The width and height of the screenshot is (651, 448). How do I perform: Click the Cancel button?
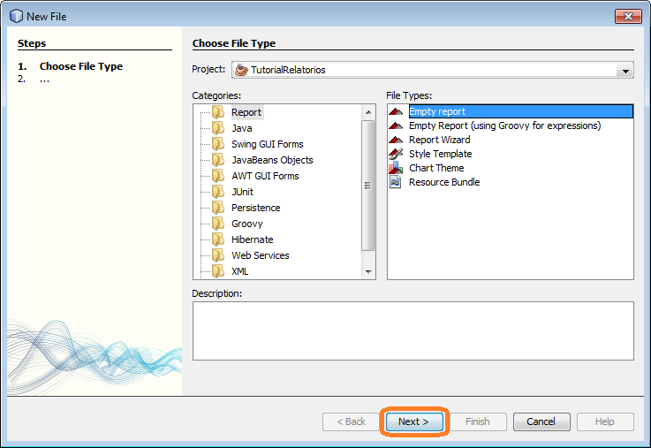click(541, 421)
